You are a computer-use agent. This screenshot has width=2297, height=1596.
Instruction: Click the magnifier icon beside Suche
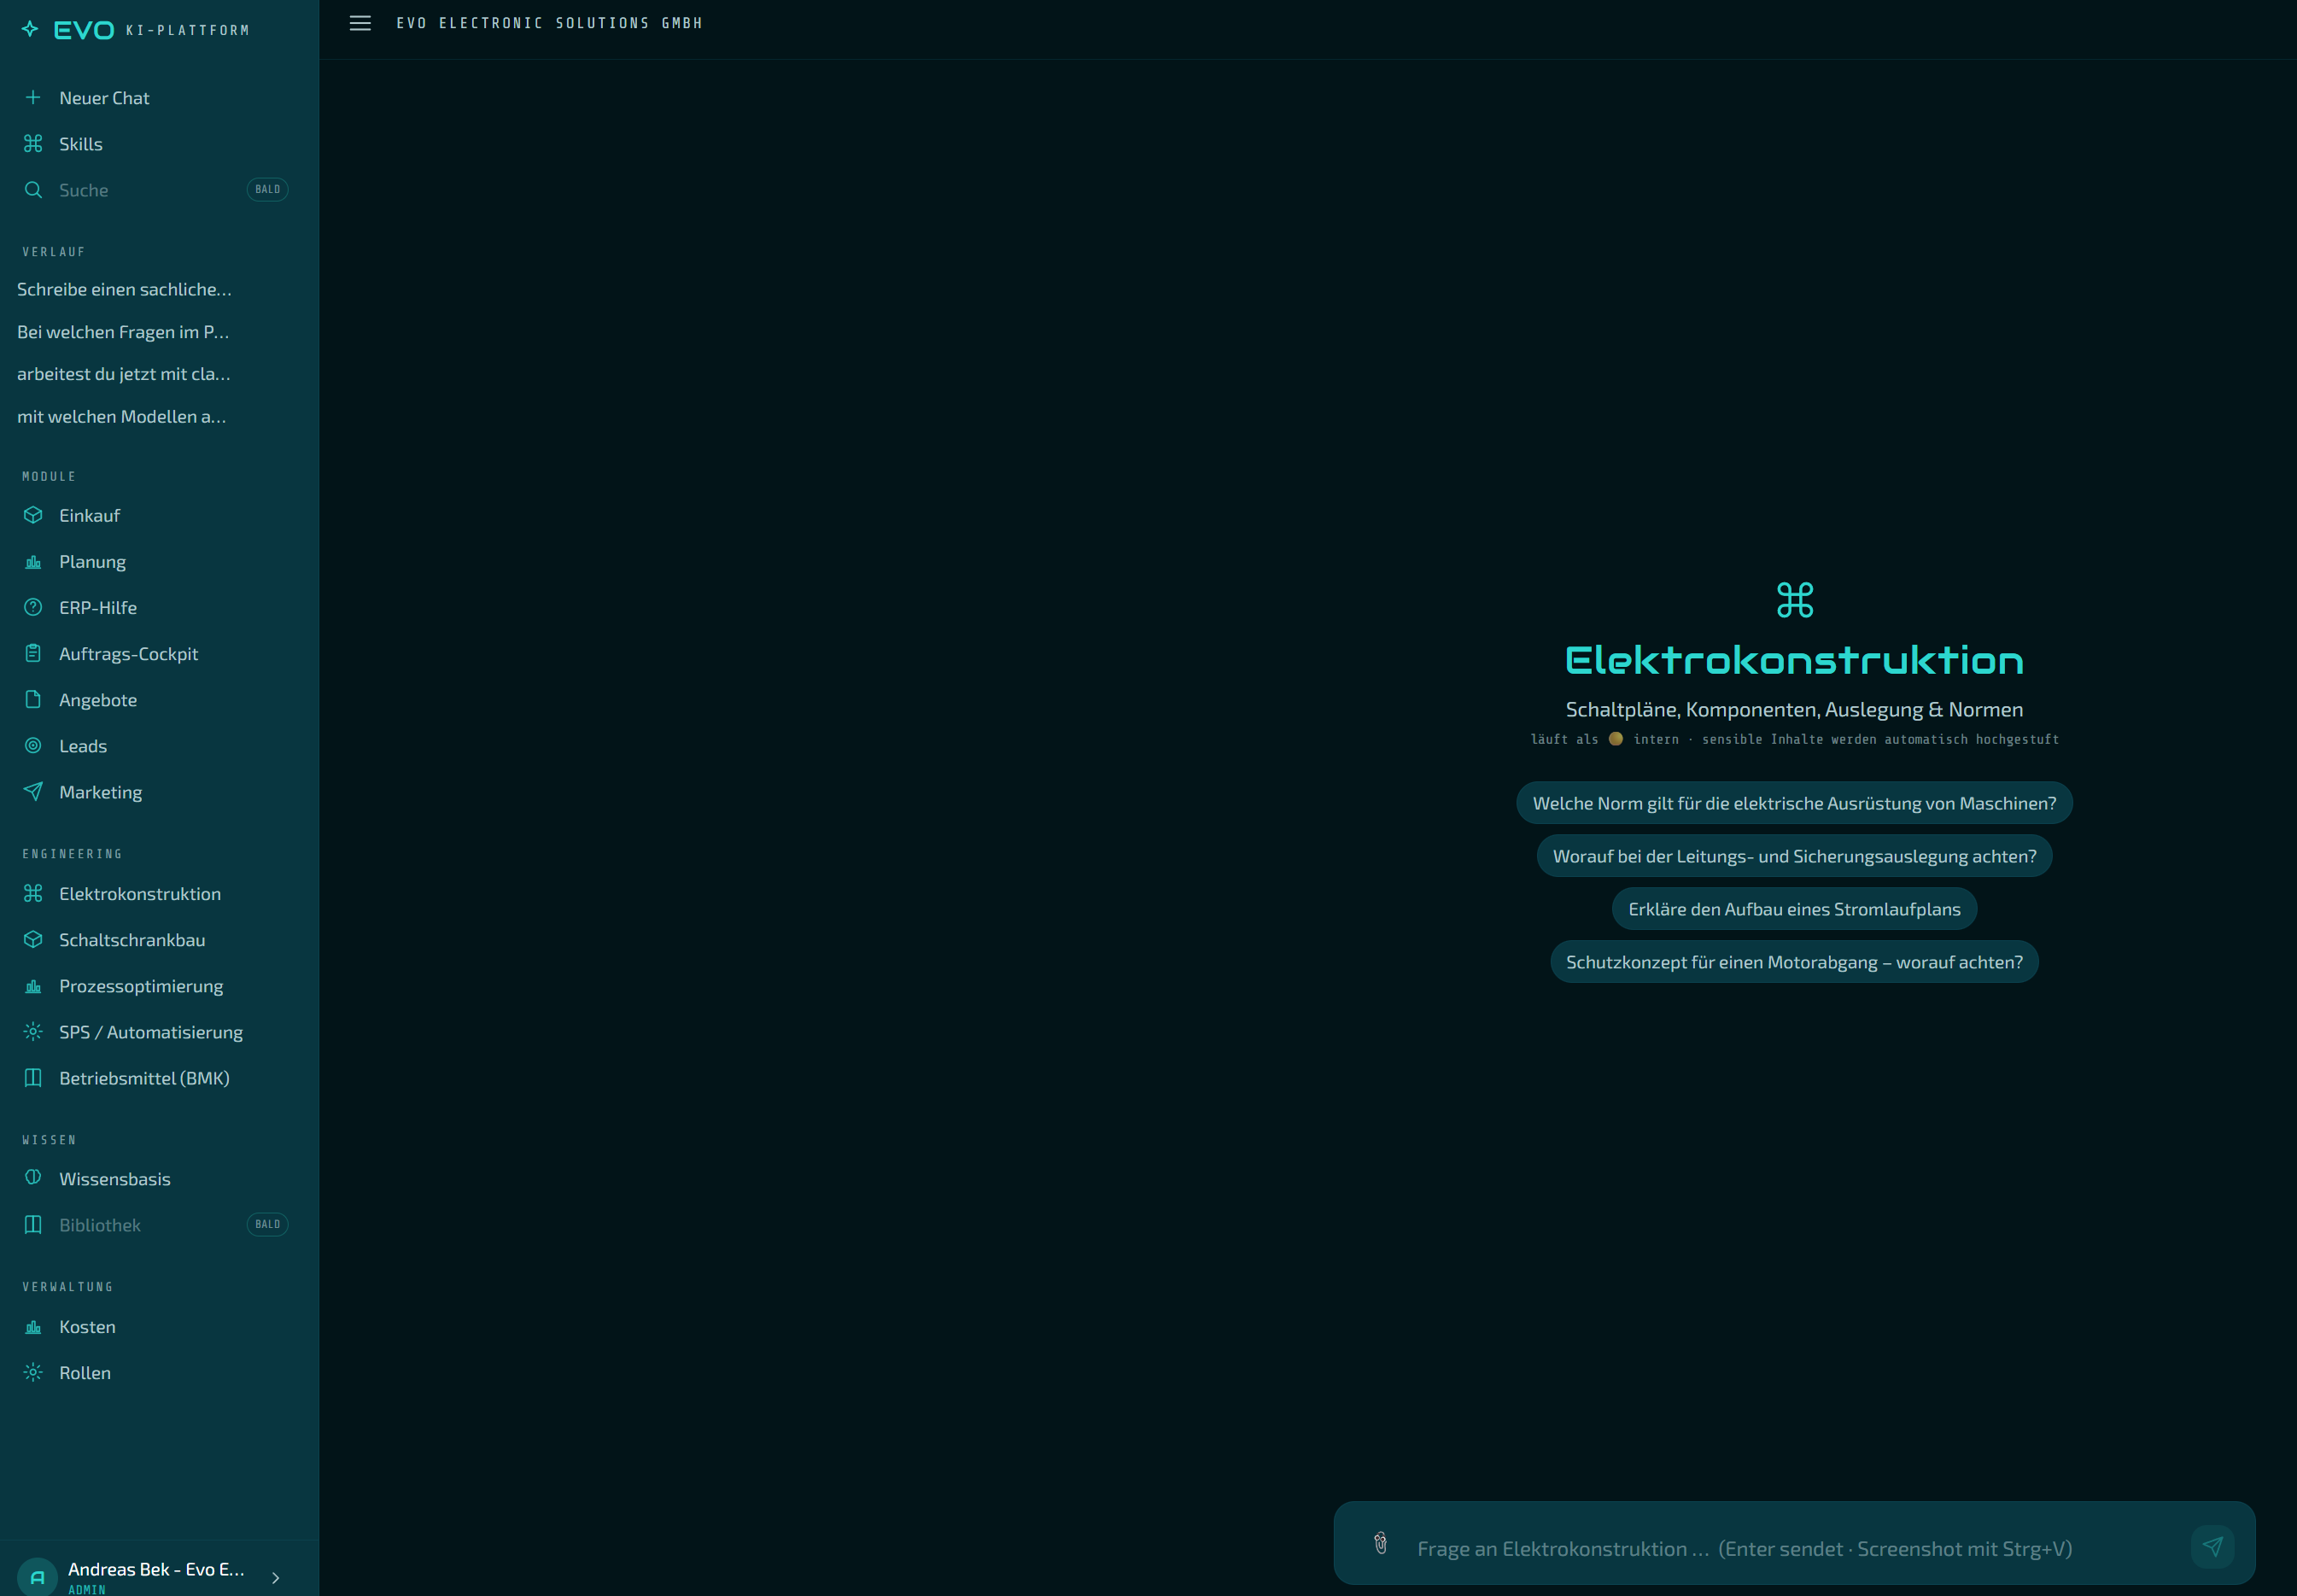(33, 189)
